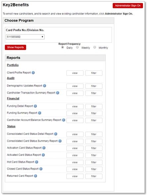Screen dimensions: 147x195
Task: Open info icon for Cardholder Transaction Summary Report
Action: (58, 93)
